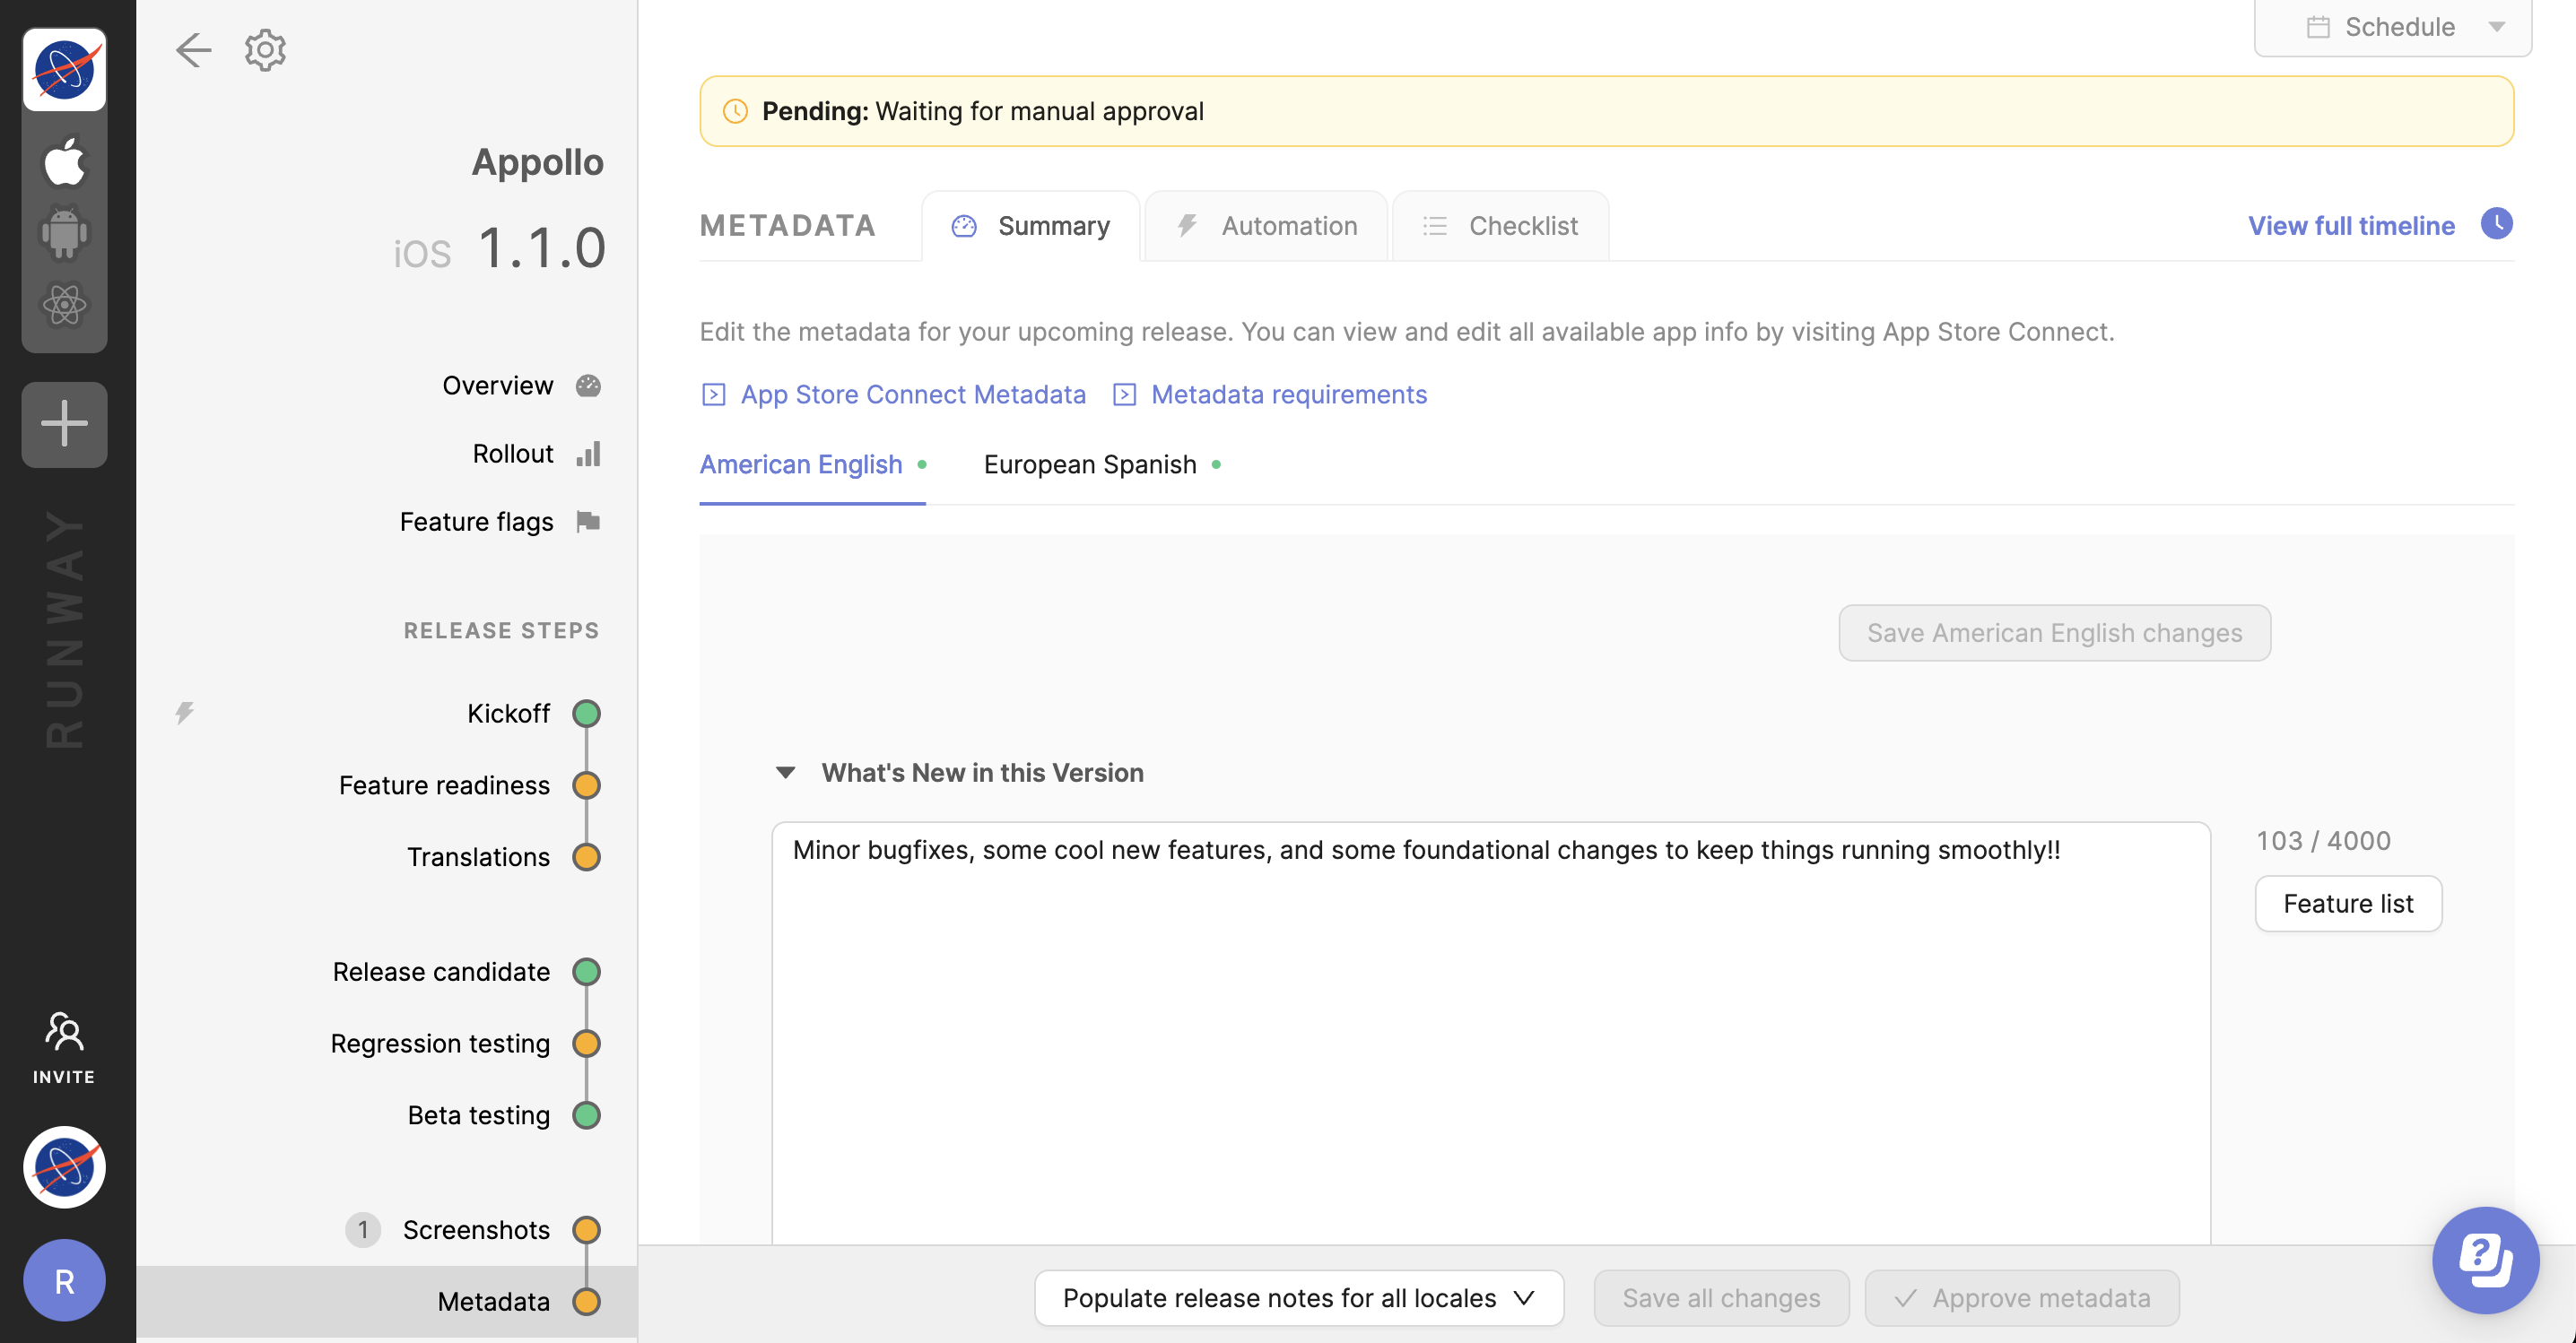Open App Store Connect Metadata link
Screen dimensions: 2576x1343
tap(912, 394)
